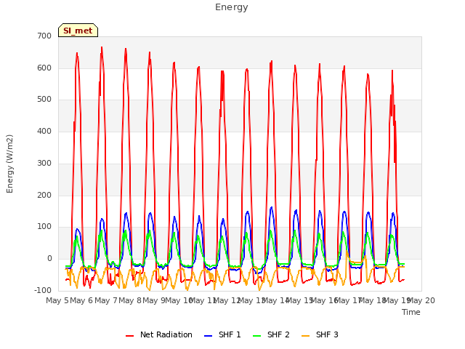Click the Energy chart title
Image resolution: width=465 pixels, height=349 pixels.
point(232,7)
